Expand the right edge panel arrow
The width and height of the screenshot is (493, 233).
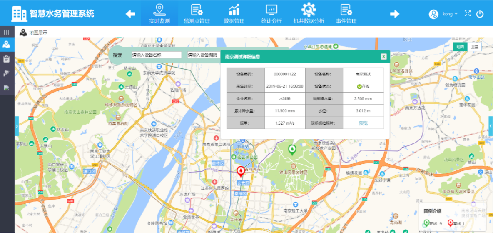coord(491,125)
